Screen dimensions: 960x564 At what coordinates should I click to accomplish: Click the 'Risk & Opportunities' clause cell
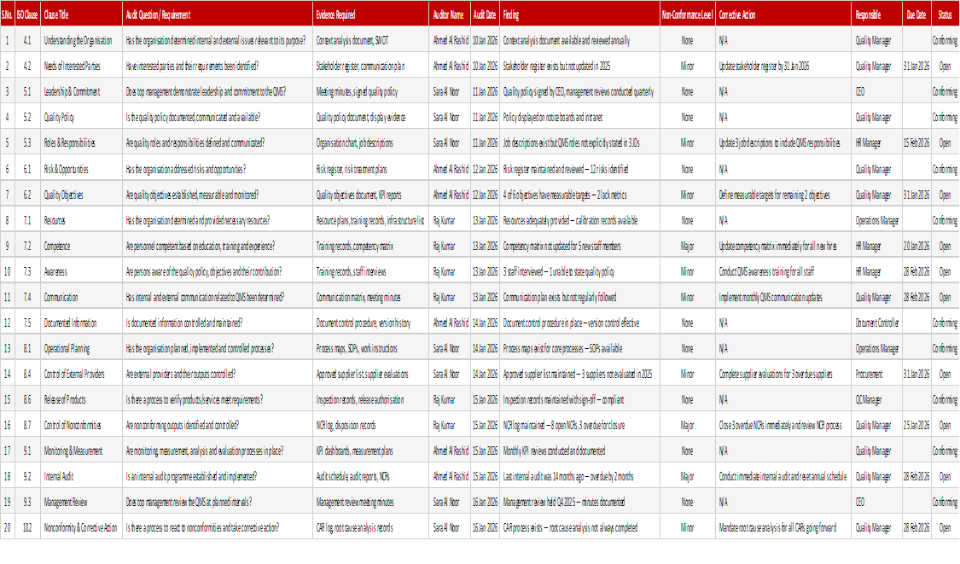pos(81,169)
